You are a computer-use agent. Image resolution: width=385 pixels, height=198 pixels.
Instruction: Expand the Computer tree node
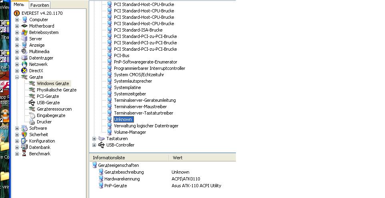[x=17, y=20]
